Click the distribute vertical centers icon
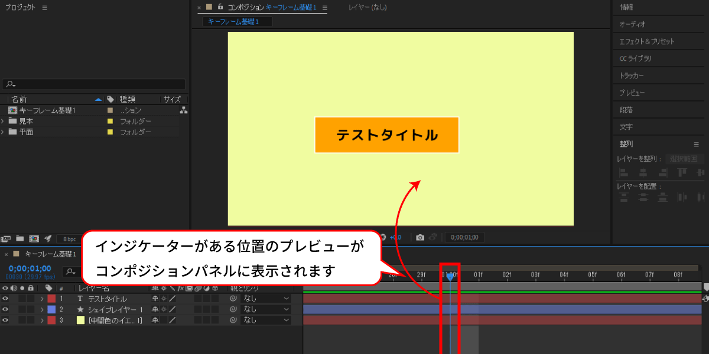 click(x=643, y=197)
